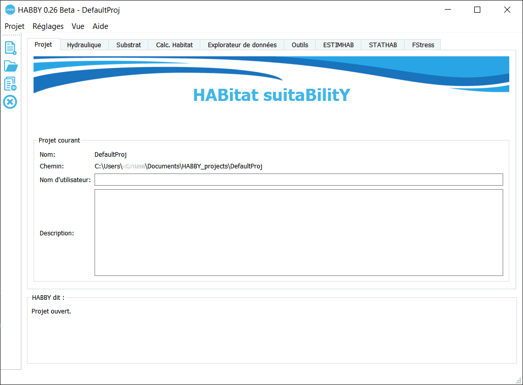Click the HABBY logo in title bar
This screenshot has width=523, height=385.
pyautogui.click(x=10, y=10)
